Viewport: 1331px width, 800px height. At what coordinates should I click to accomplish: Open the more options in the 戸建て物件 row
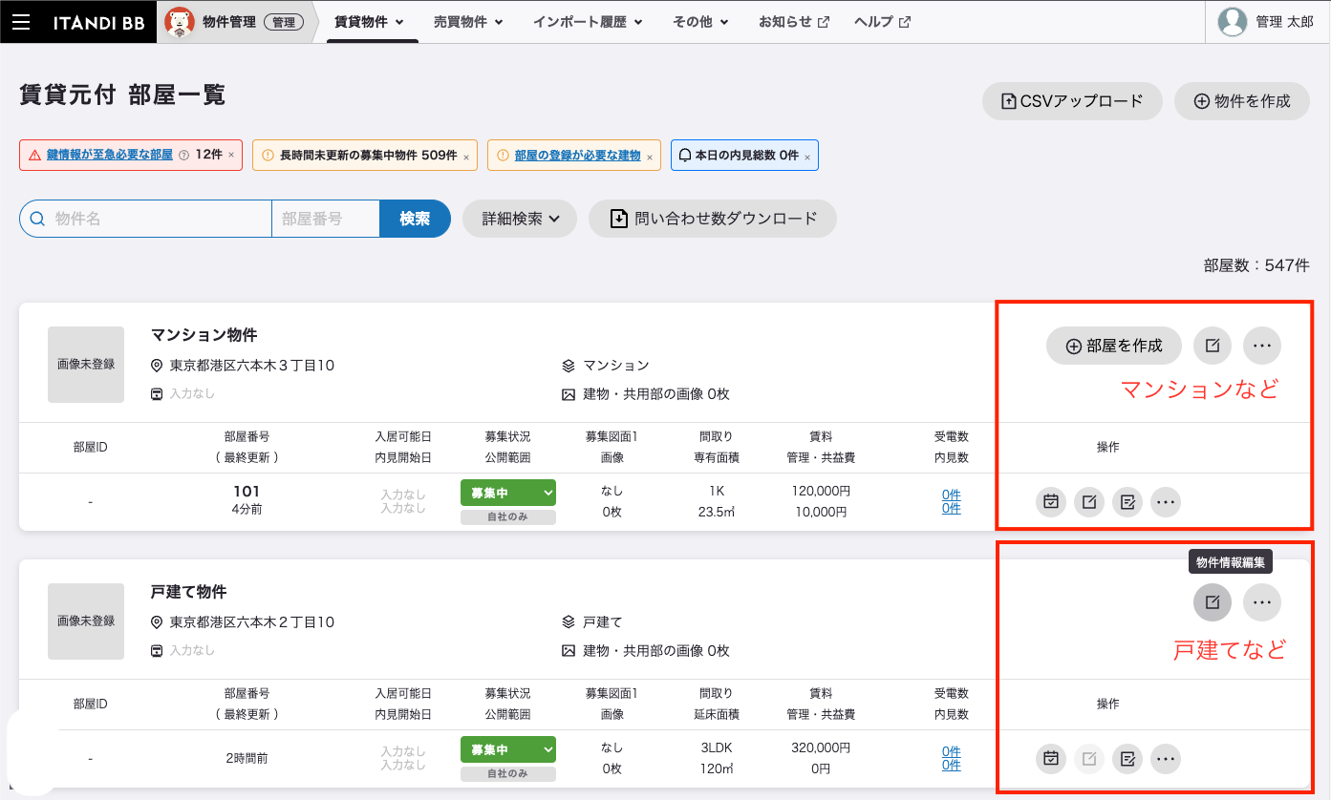(1166, 759)
